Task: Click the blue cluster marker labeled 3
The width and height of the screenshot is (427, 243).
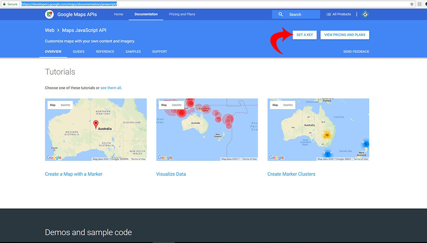Action: click(328, 154)
